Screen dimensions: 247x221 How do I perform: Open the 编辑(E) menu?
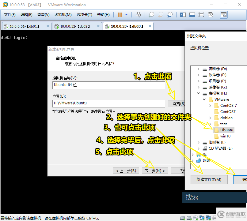[x=26, y=15]
